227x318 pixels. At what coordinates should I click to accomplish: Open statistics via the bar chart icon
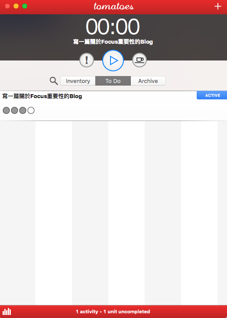pos(6,312)
